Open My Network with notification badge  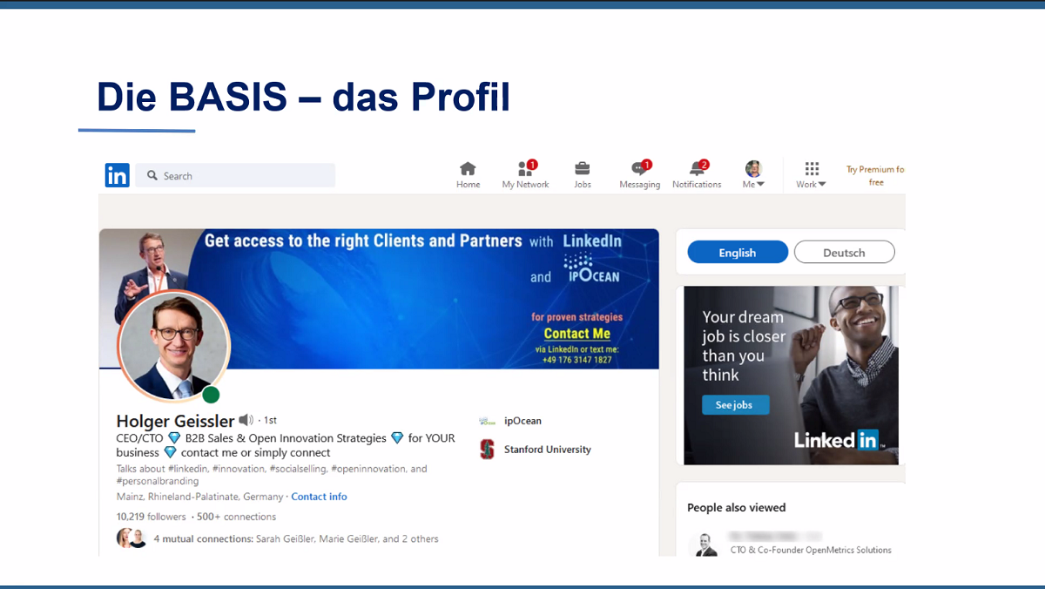point(525,175)
